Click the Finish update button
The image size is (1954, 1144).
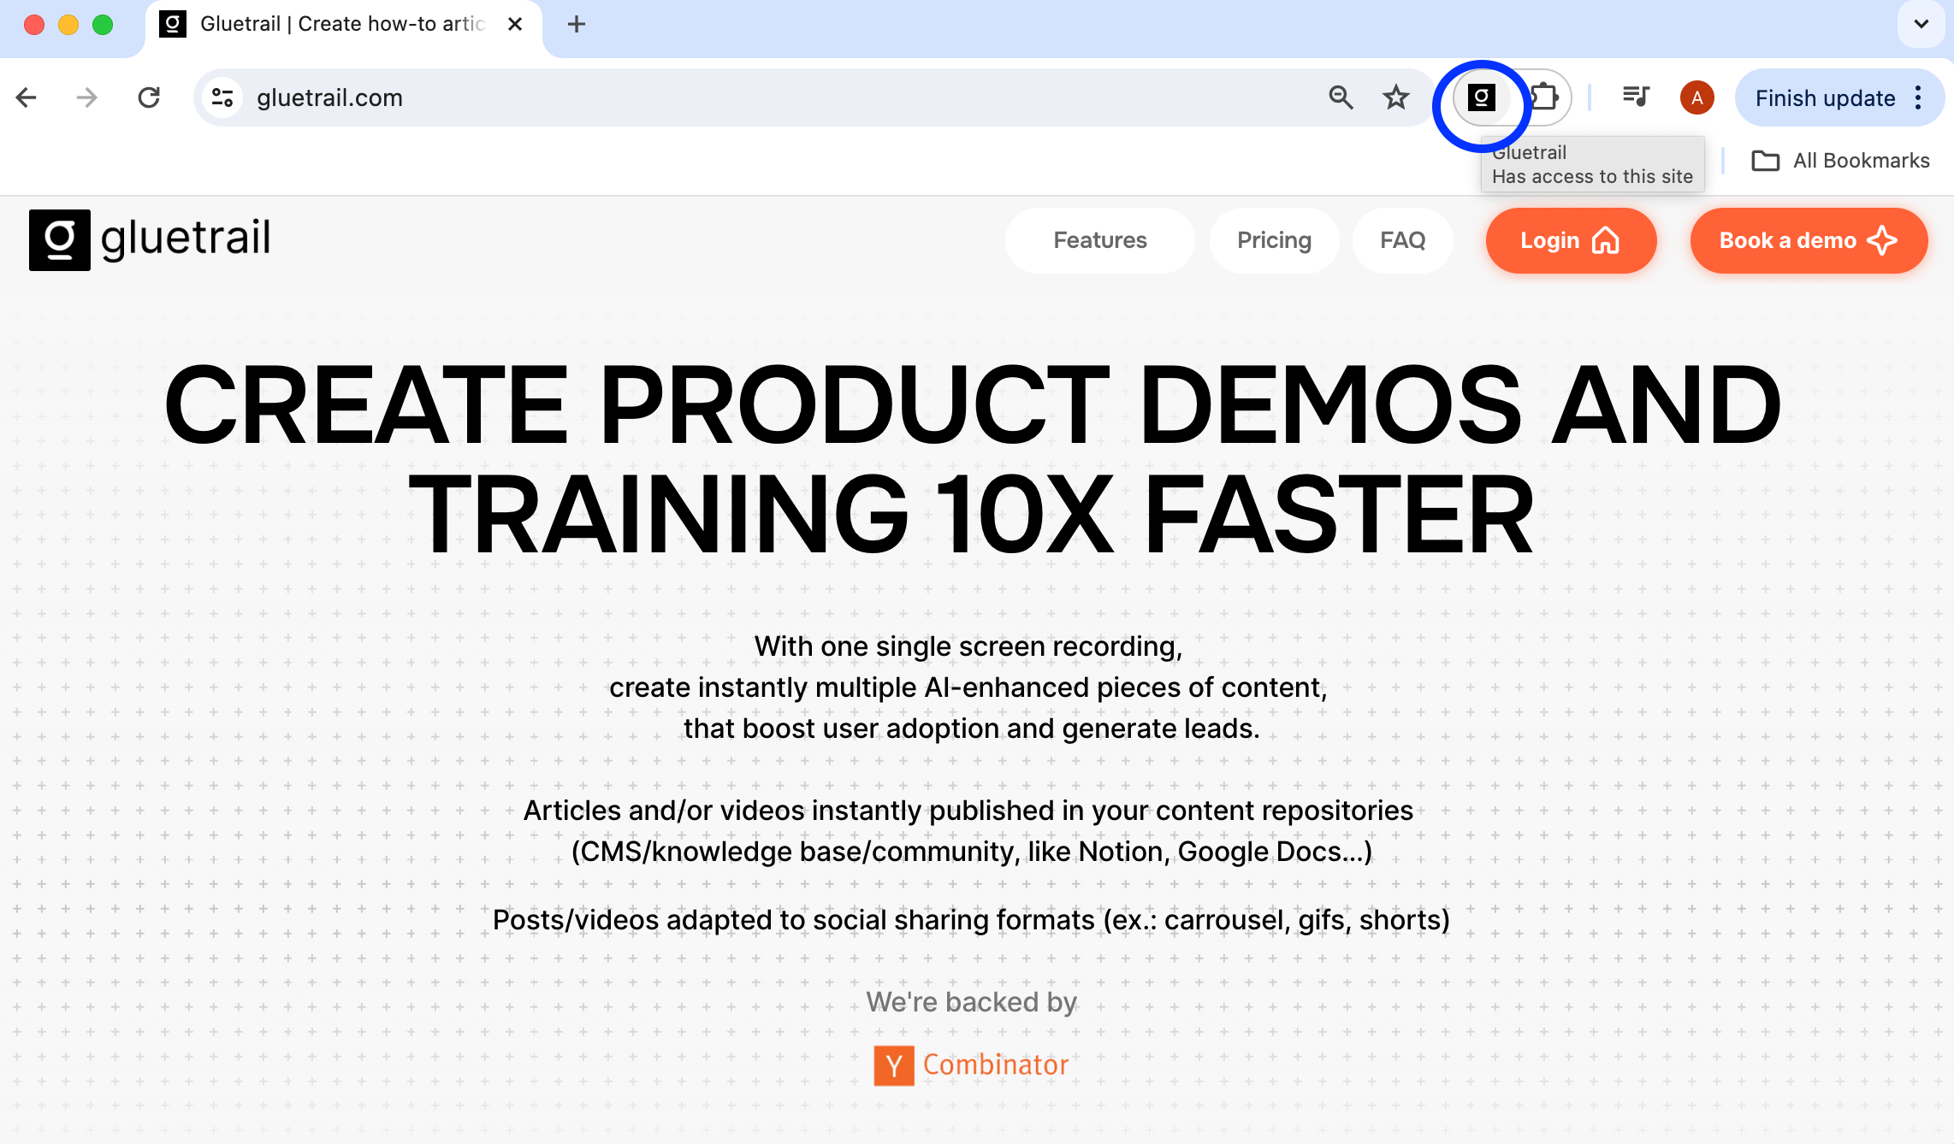tap(1824, 97)
